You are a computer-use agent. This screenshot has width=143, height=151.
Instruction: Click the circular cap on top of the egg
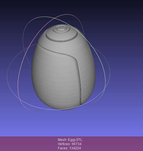tap(62, 33)
